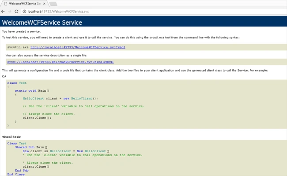
Task: Click the 'You can also access the service description' text
Action: pyautogui.click(x=46, y=55)
